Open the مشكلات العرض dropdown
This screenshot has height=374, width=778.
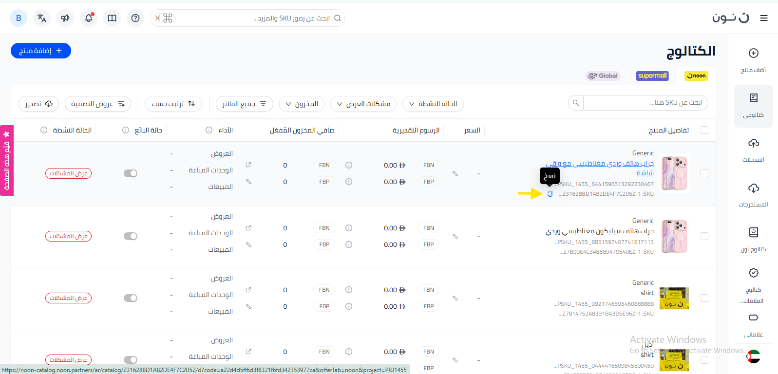[363, 104]
